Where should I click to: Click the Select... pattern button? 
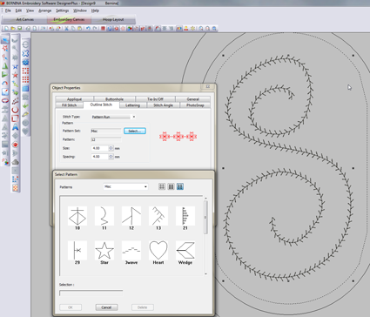135,131
